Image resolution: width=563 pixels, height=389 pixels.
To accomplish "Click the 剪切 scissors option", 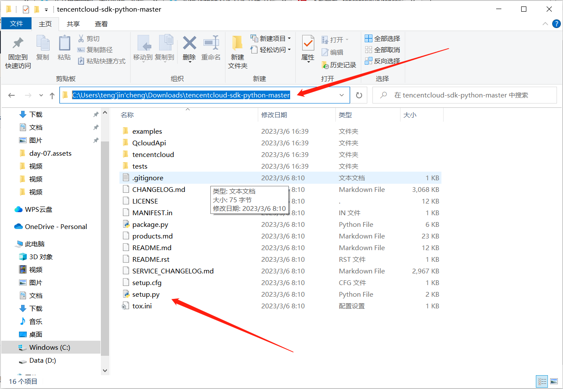I will click(89, 39).
